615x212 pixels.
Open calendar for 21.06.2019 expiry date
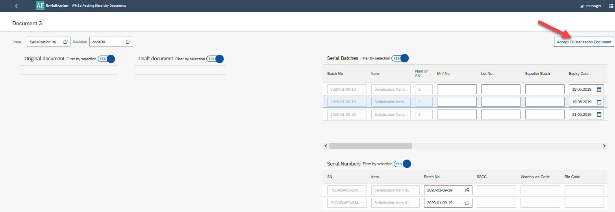599,115
